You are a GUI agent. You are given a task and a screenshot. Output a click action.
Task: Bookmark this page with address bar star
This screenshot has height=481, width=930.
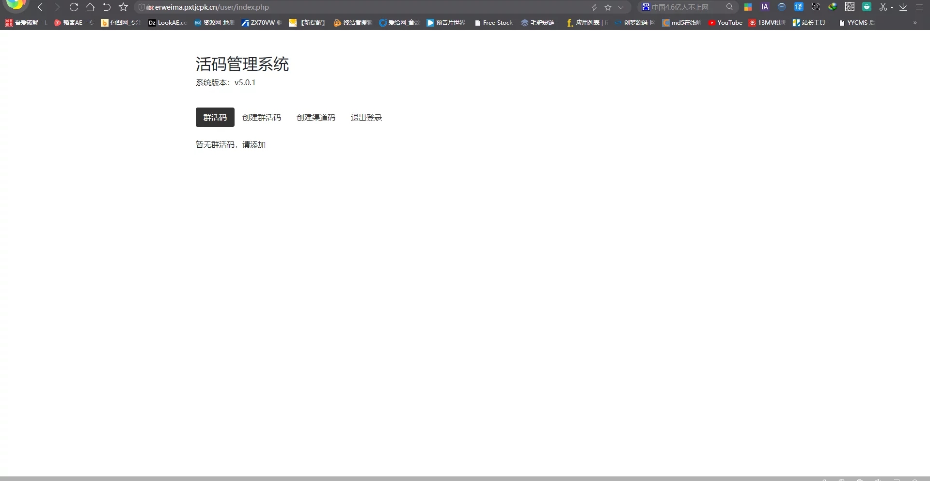(x=608, y=7)
